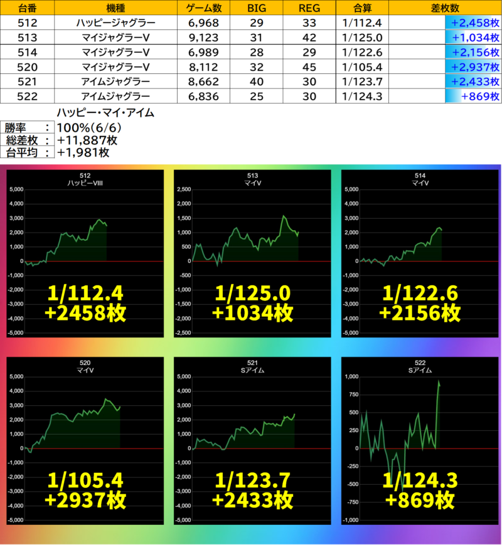Open the 513 マイV graph

point(252,253)
